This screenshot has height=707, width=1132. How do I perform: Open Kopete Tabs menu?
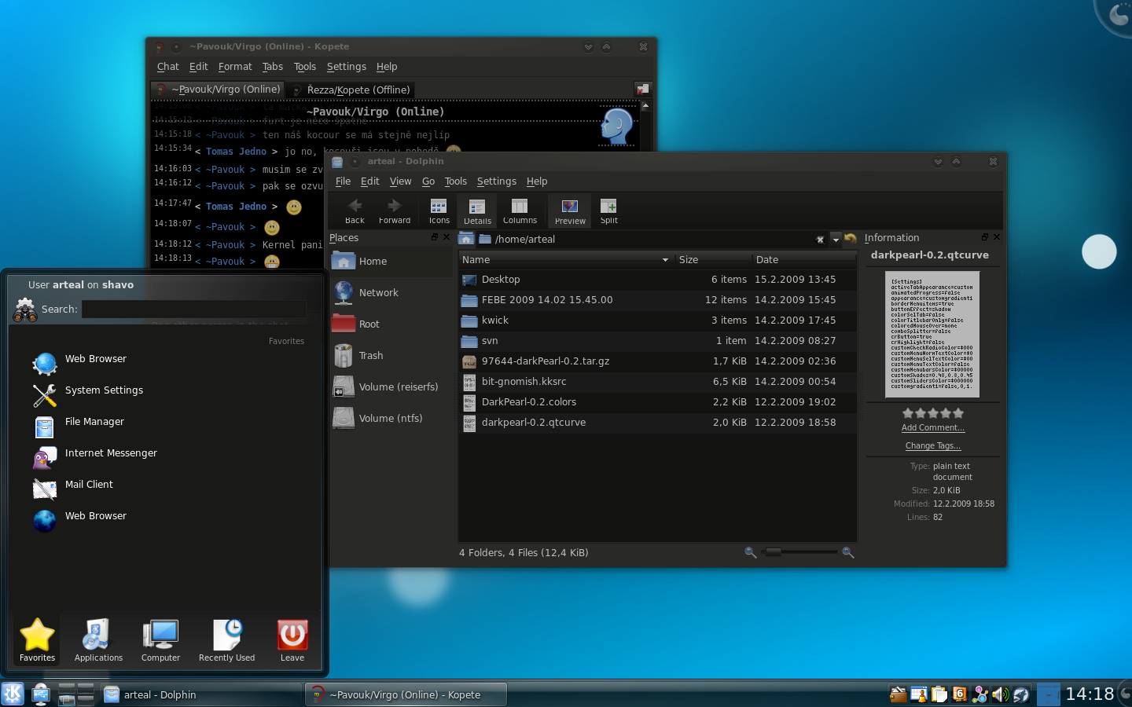pos(273,67)
